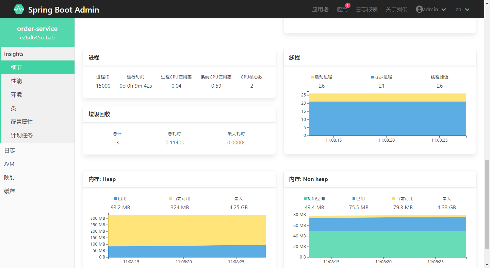
Task: Click the scrollbar up arrow
Action: (x=487, y=3)
